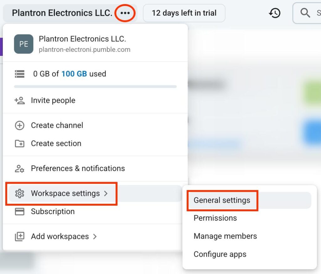Viewport: 321px width, 274px height.
Task: Open the Plantron Electronics LLC. workspace dropdown
Action: (x=62, y=13)
